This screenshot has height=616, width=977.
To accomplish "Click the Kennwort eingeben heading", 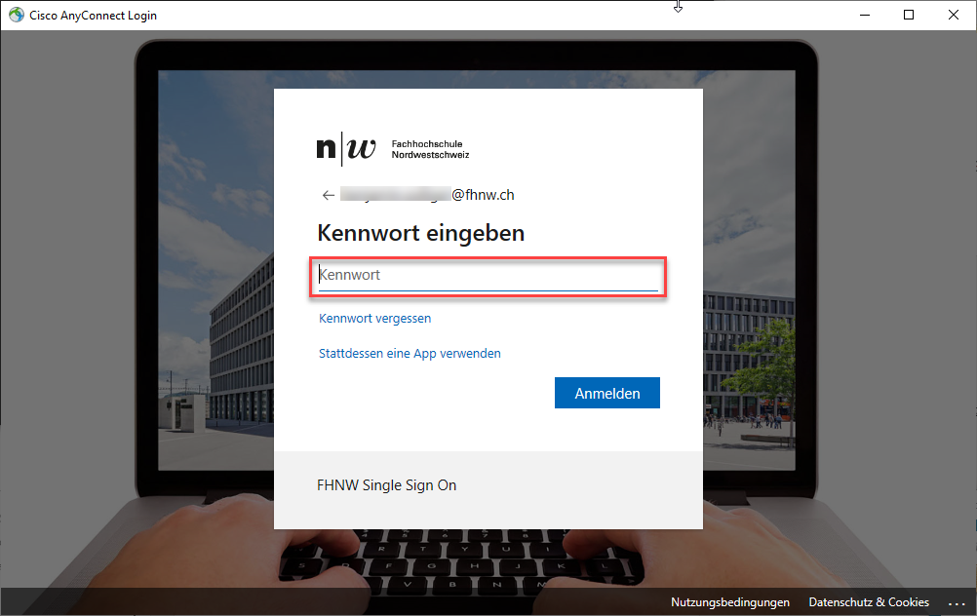I will (x=420, y=234).
